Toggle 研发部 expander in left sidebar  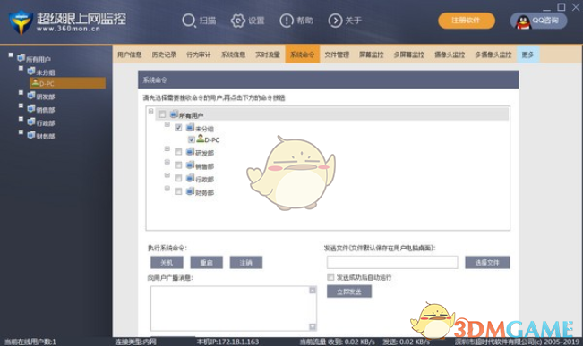21,93
